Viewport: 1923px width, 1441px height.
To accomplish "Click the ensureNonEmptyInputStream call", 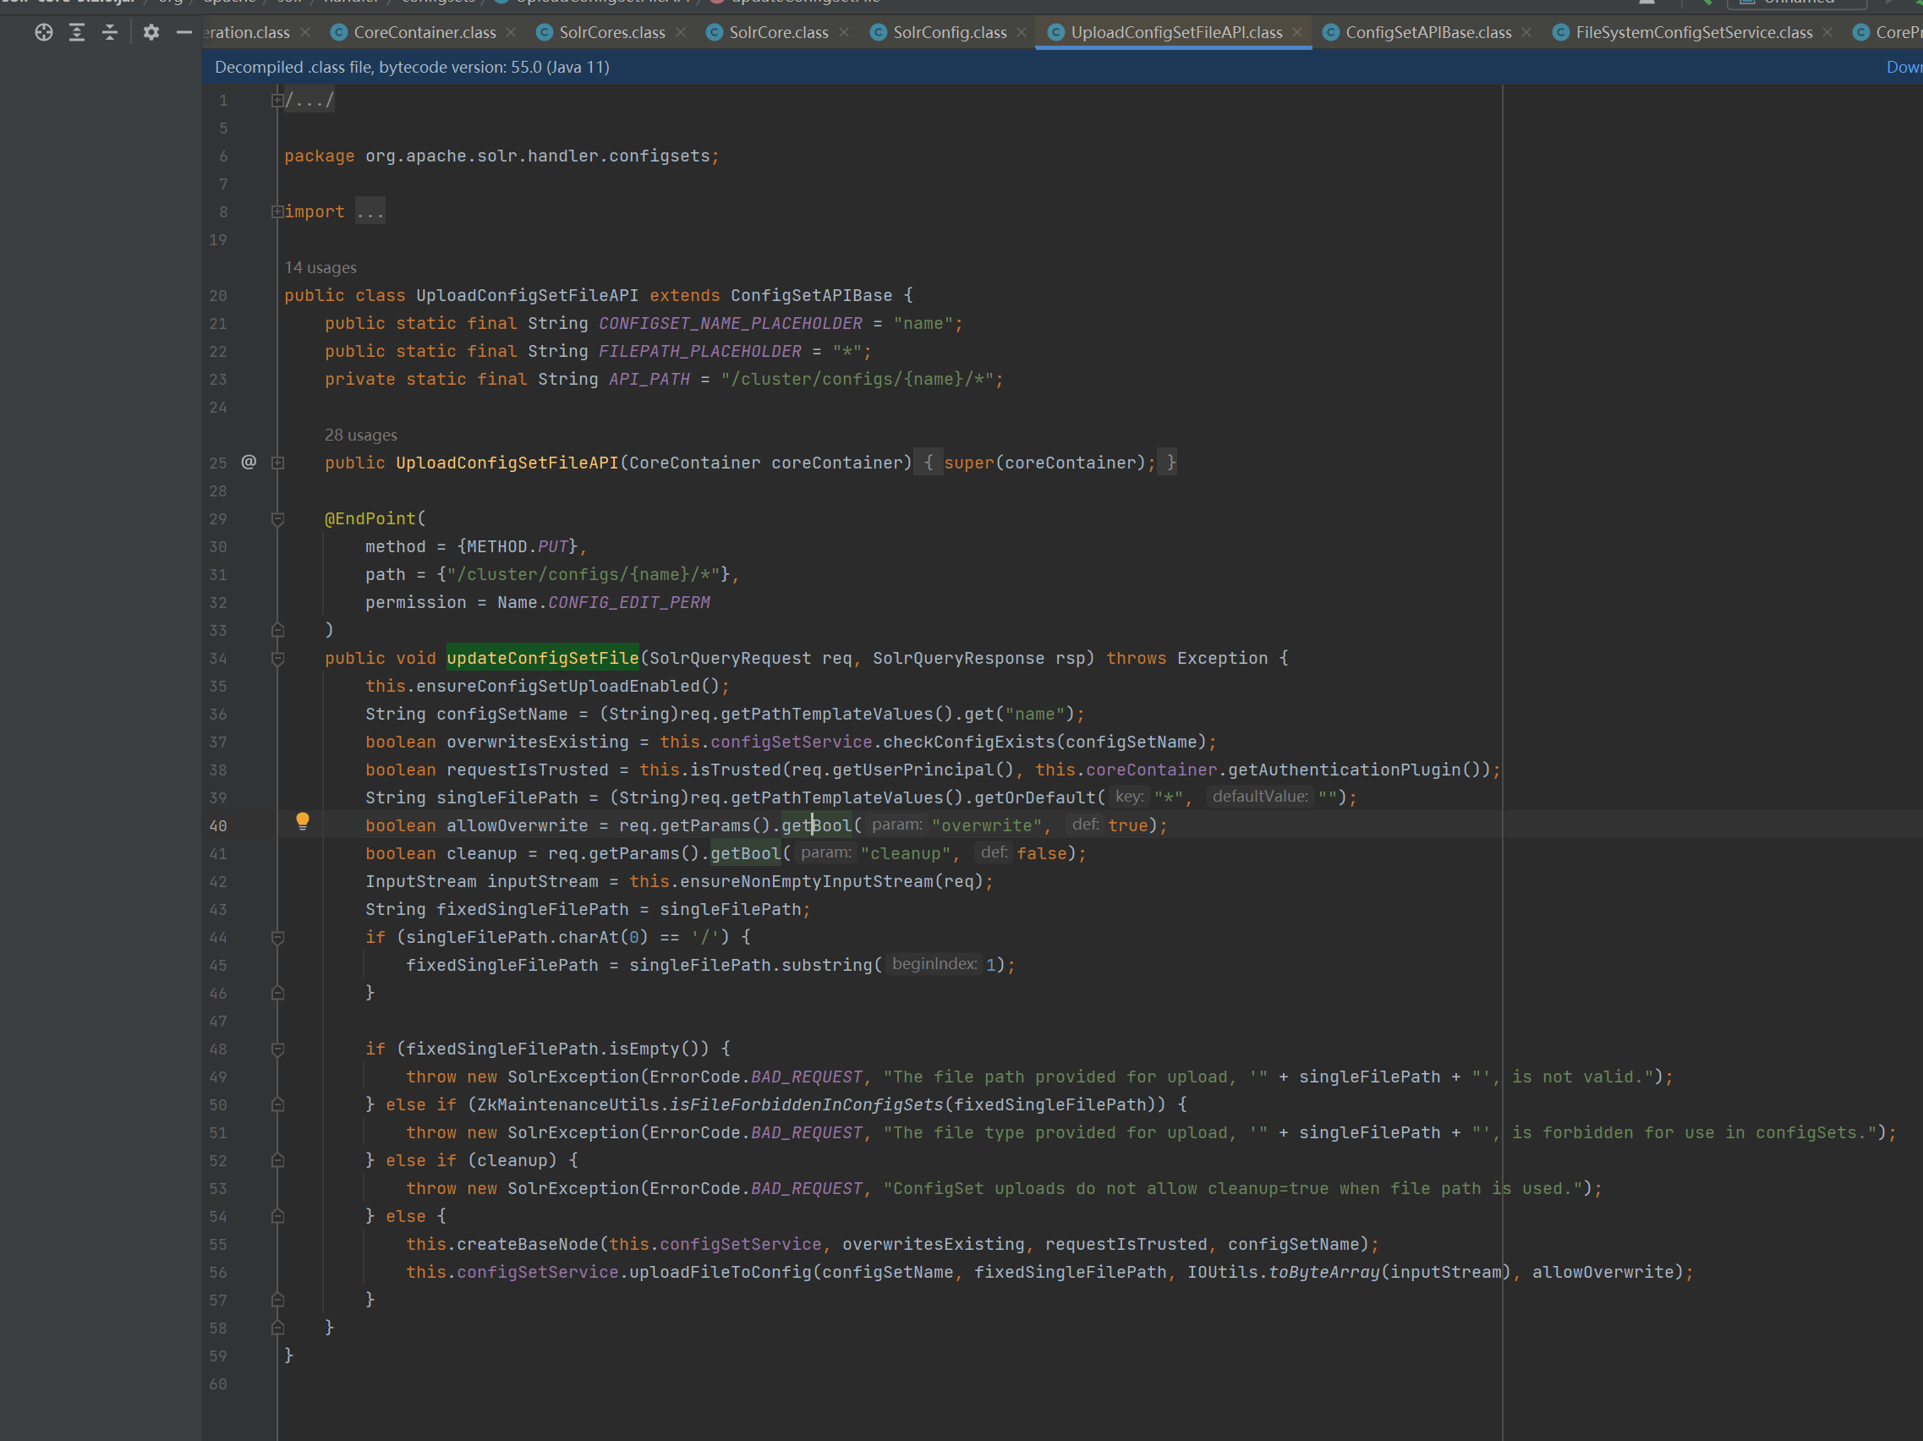I will (807, 881).
